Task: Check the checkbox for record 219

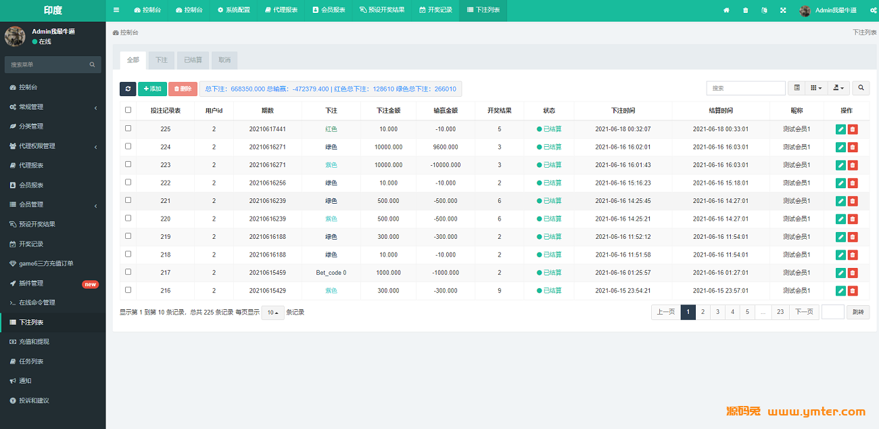Action: [128, 236]
